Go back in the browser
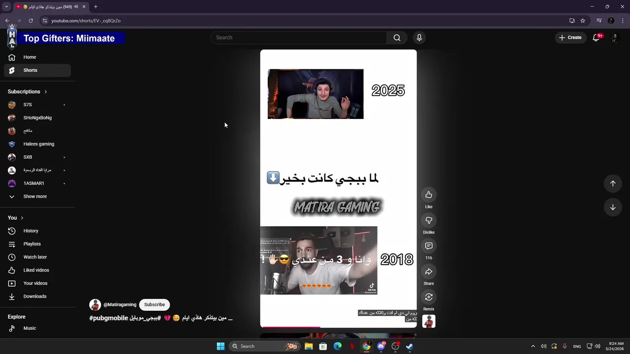630x354 pixels. tap(7, 21)
